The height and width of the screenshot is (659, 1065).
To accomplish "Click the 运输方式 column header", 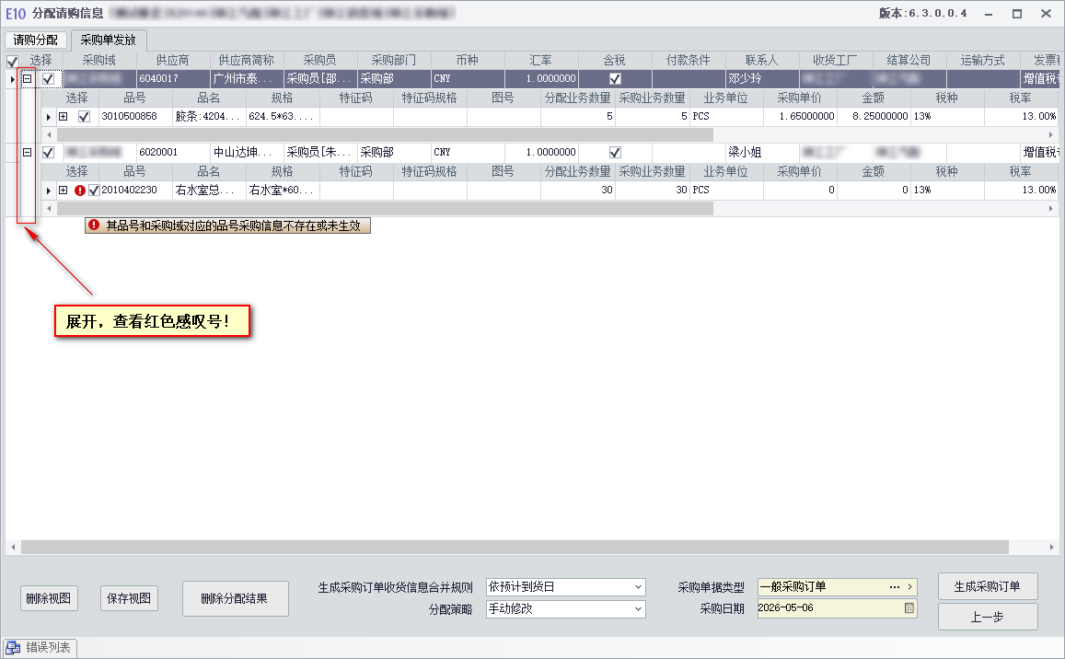I will 983,61.
